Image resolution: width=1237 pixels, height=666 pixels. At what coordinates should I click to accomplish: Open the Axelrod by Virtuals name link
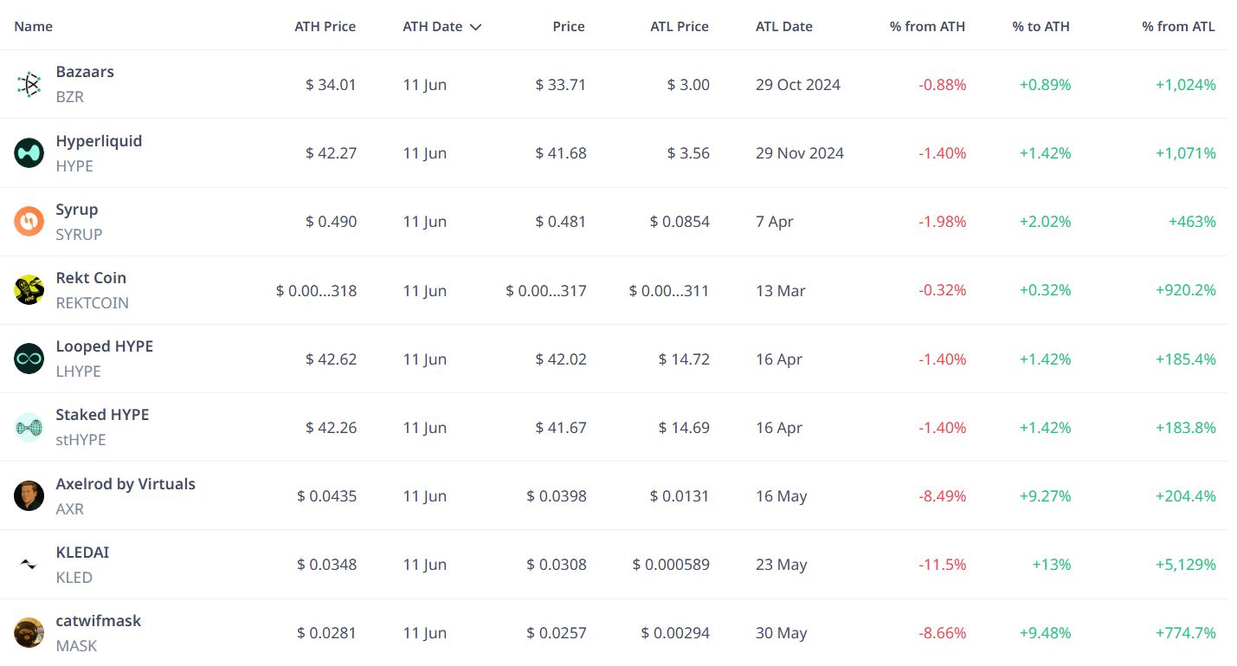pos(126,484)
